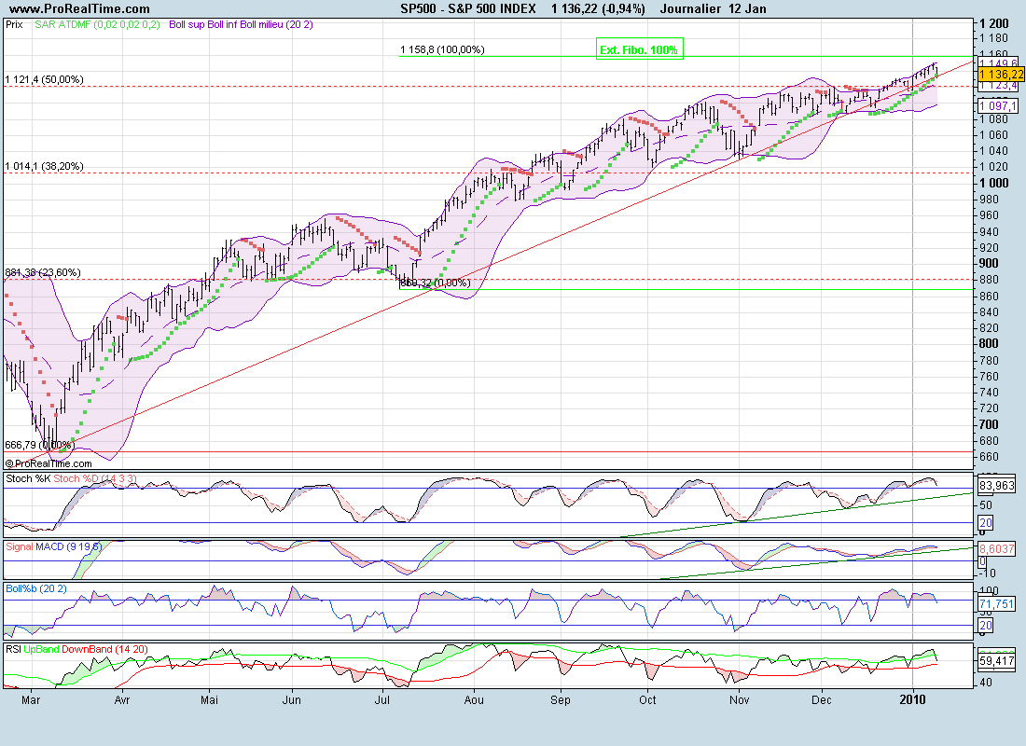Click the Stoch %D (14 3 3) label
Image resolution: width=1026 pixels, height=746 pixels.
95,479
